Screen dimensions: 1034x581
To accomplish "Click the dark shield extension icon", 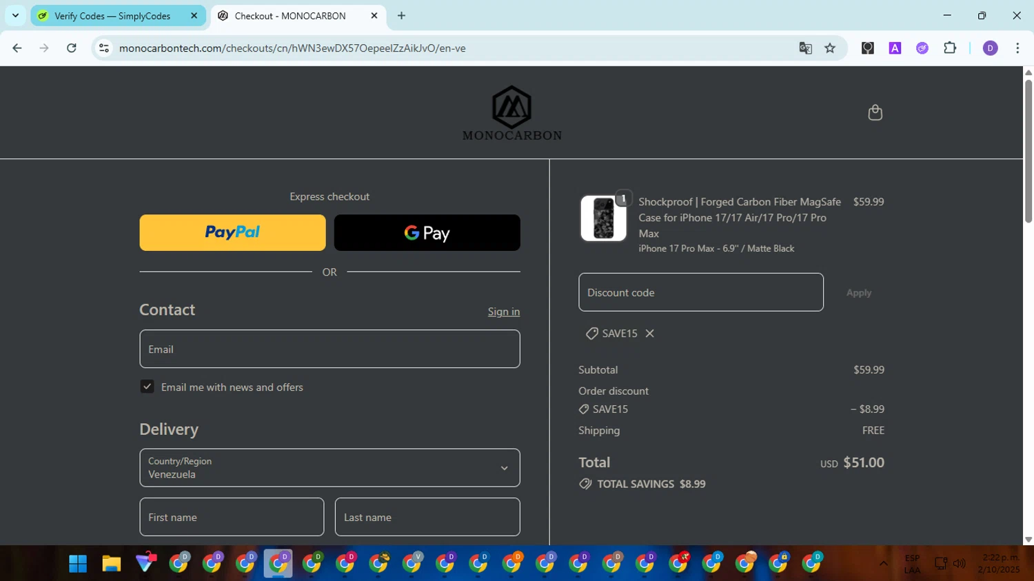I will coord(867,48).
